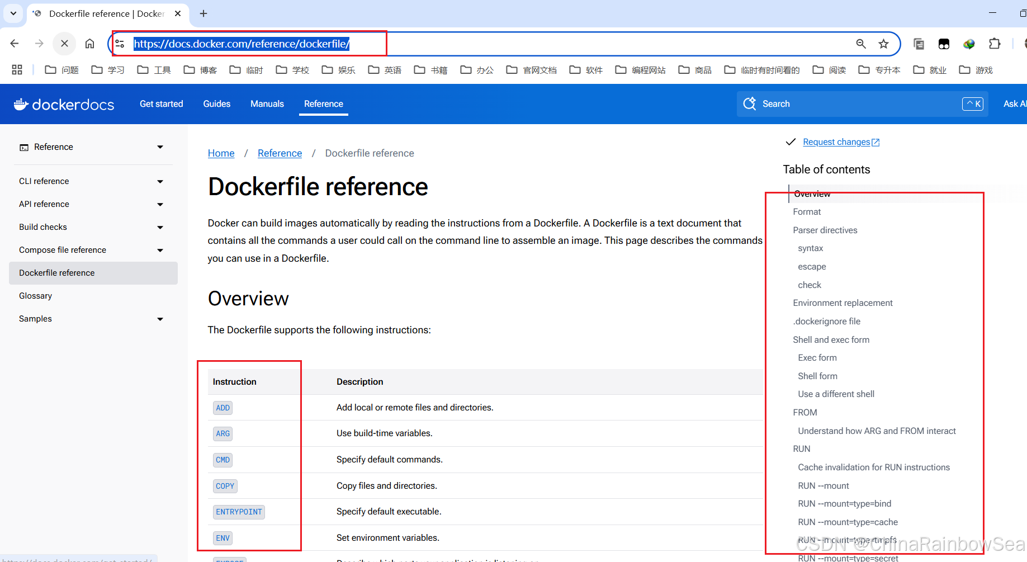This screenshot has height=562, width=1027.
Task: Click inside the docs Search input field
Action: tap(811, 103)
